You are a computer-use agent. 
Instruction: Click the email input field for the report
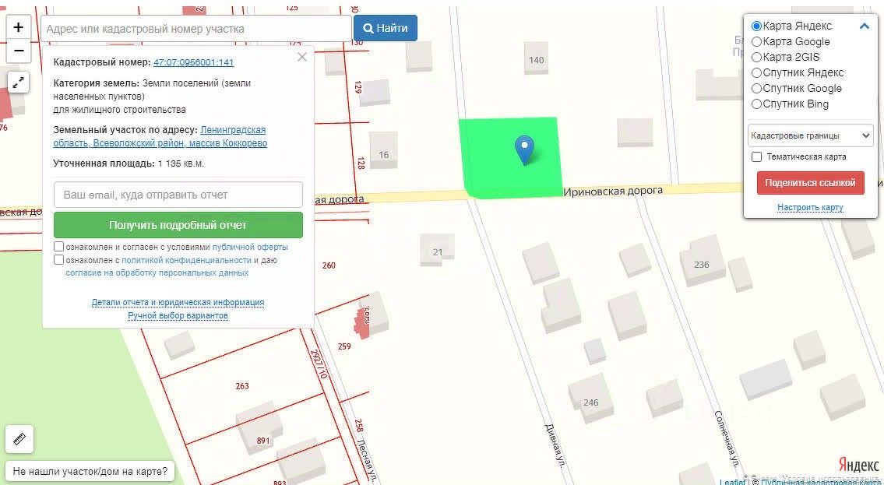click(x=178, y=195)
